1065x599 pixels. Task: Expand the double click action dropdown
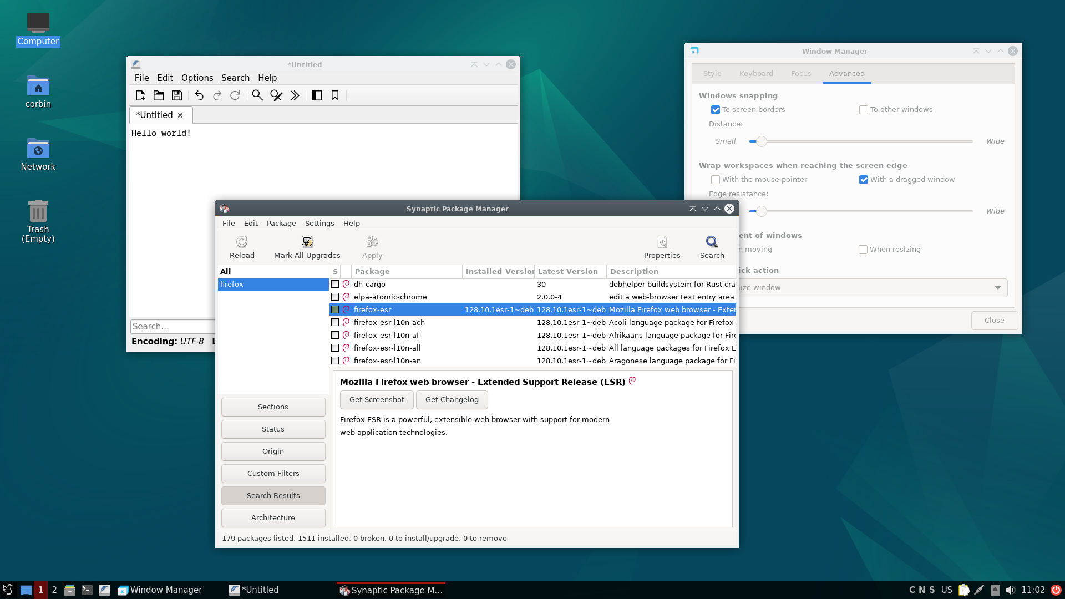pos(997,288)
